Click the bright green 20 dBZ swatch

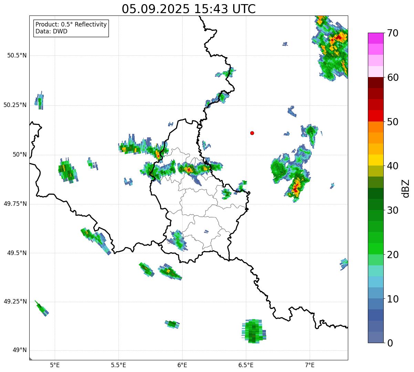[376, 249]
